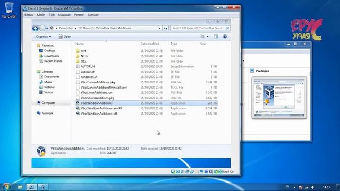Toggle the preview pane button
The image size is (340, 191).
[x=216, y=37]
